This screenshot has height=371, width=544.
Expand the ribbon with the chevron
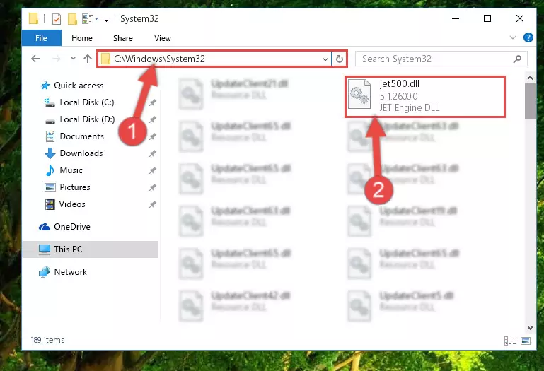click(x=512, y=37)
